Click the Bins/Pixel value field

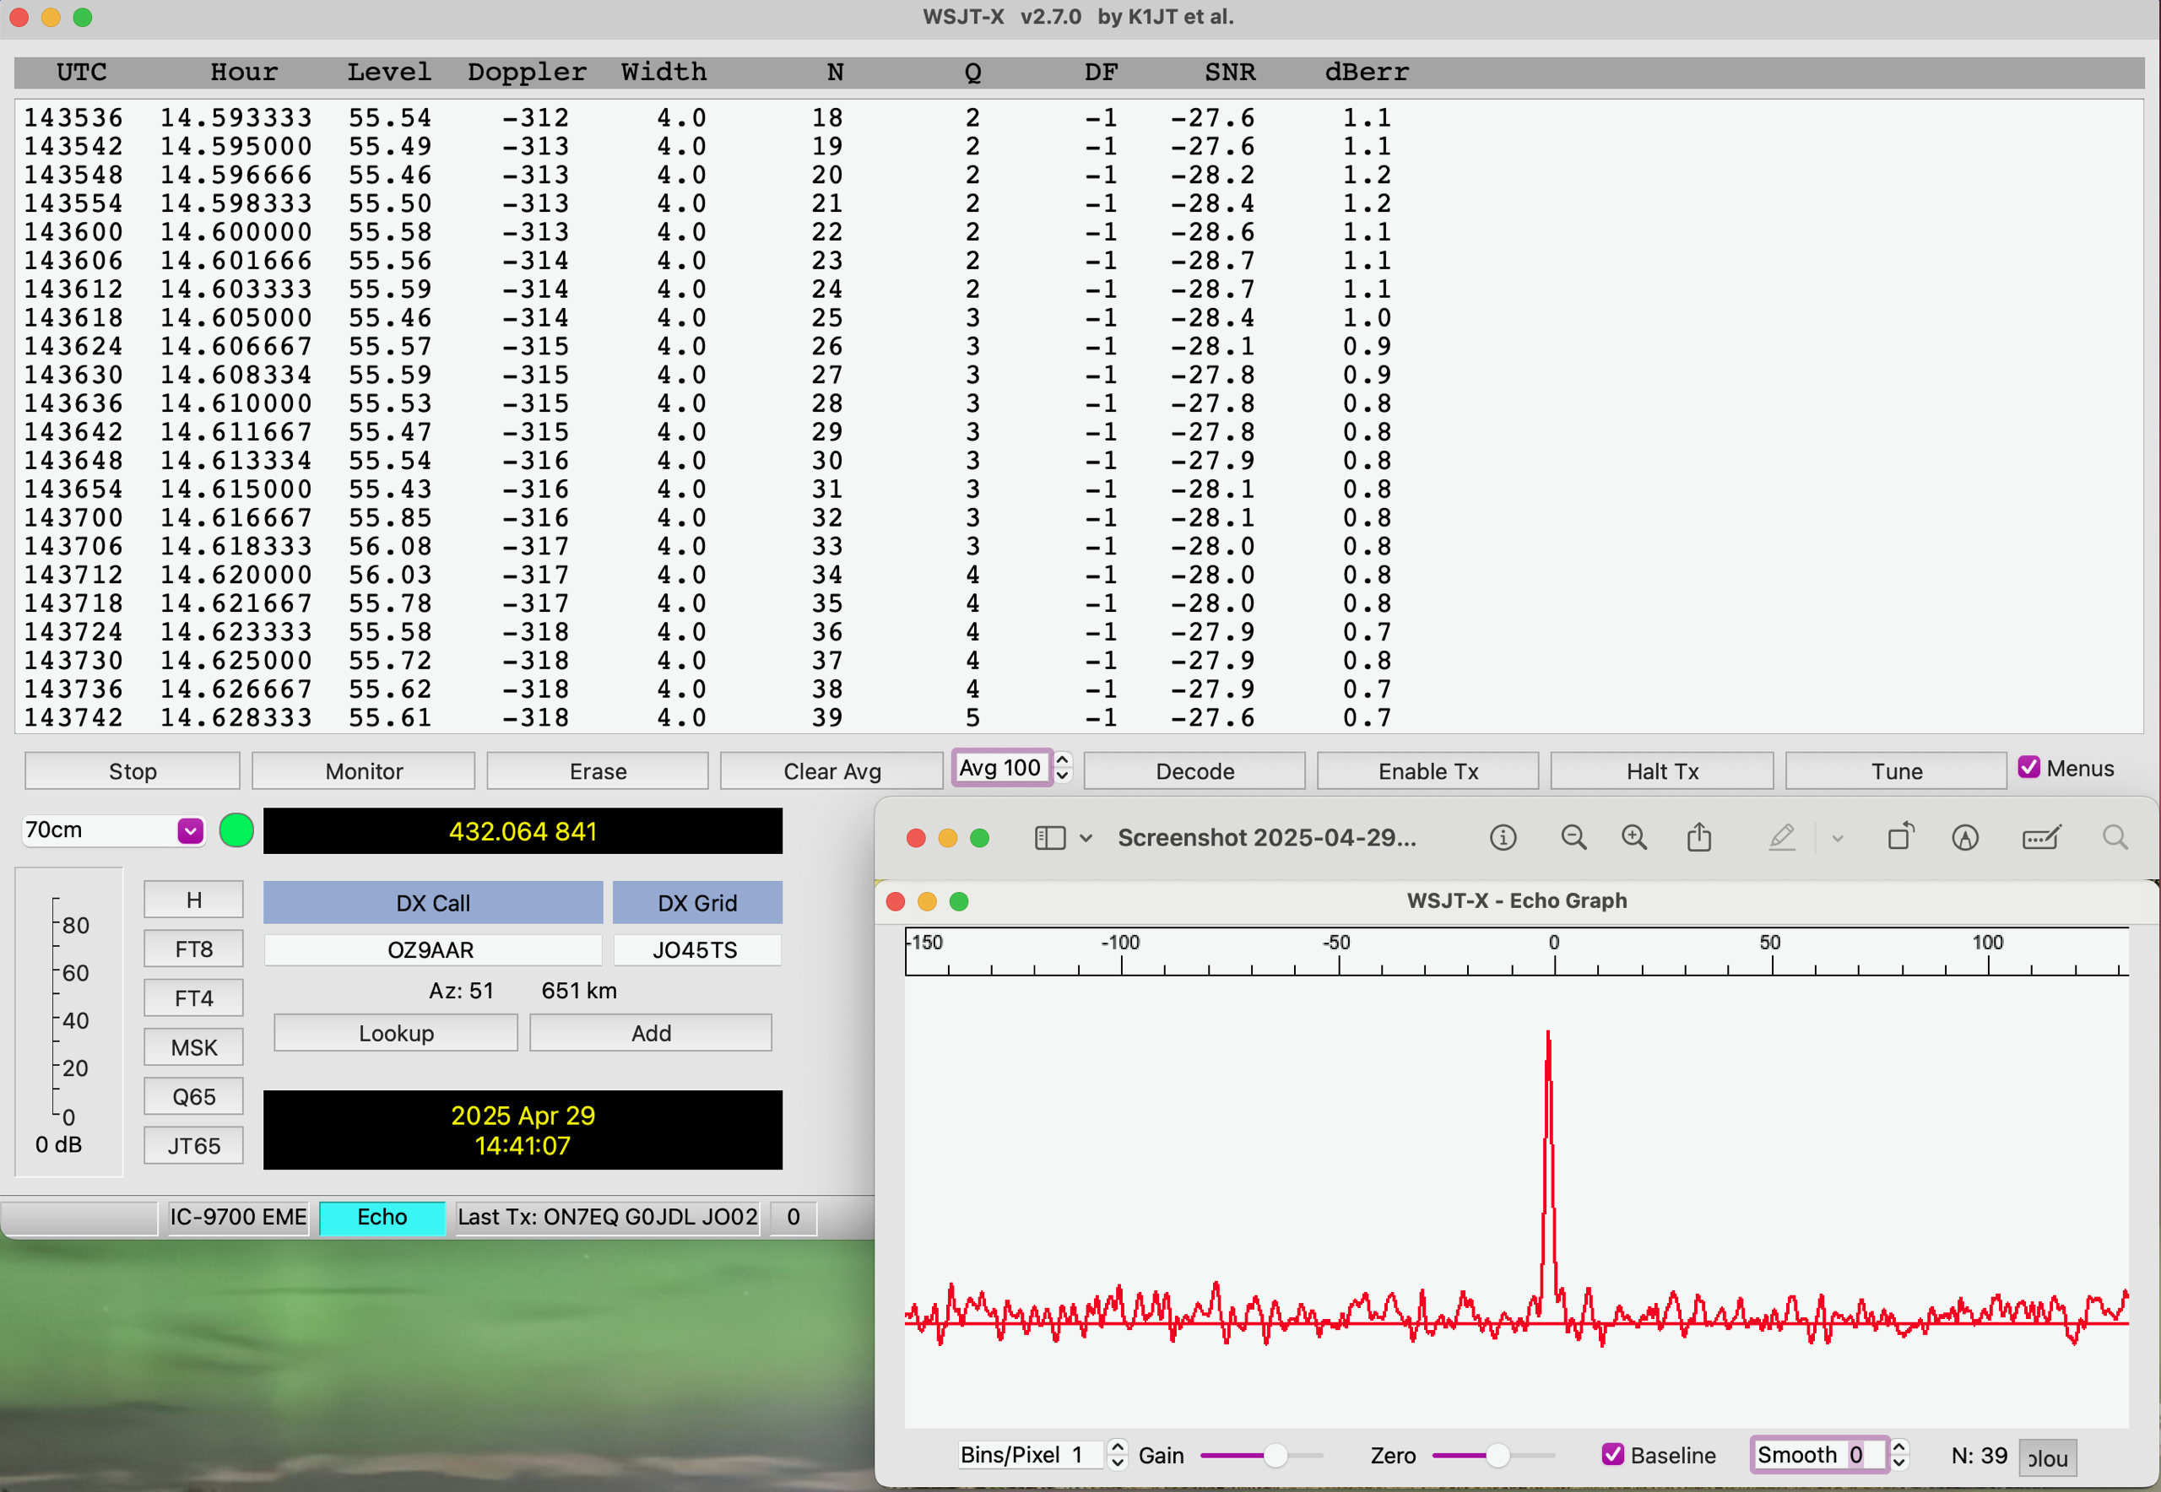tap(1032, 1455)
